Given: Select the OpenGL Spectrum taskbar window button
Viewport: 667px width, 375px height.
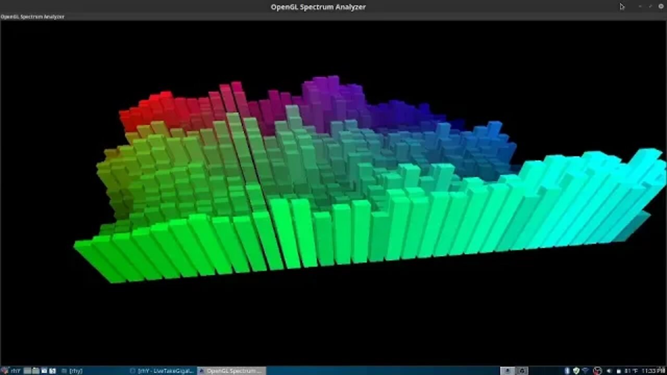Looking at the screenshot, I should pos(232,371).
